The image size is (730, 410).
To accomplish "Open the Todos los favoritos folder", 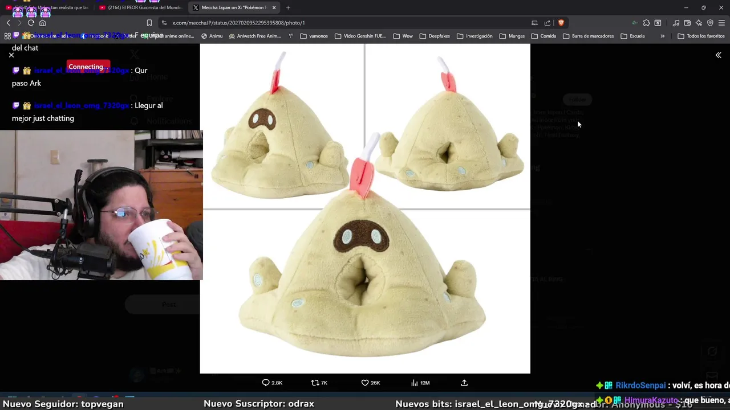I will click(701, 36).
